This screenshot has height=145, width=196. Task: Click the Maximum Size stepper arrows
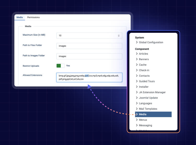coord(119,36)
